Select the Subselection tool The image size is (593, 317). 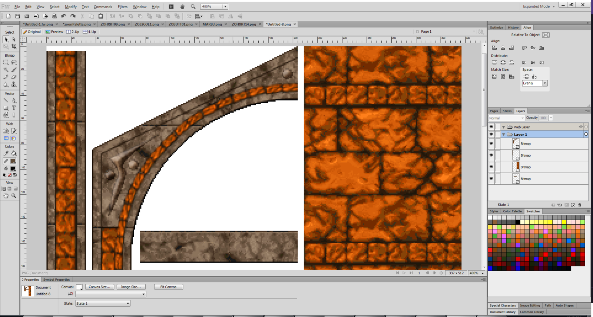tap(14, 39)
